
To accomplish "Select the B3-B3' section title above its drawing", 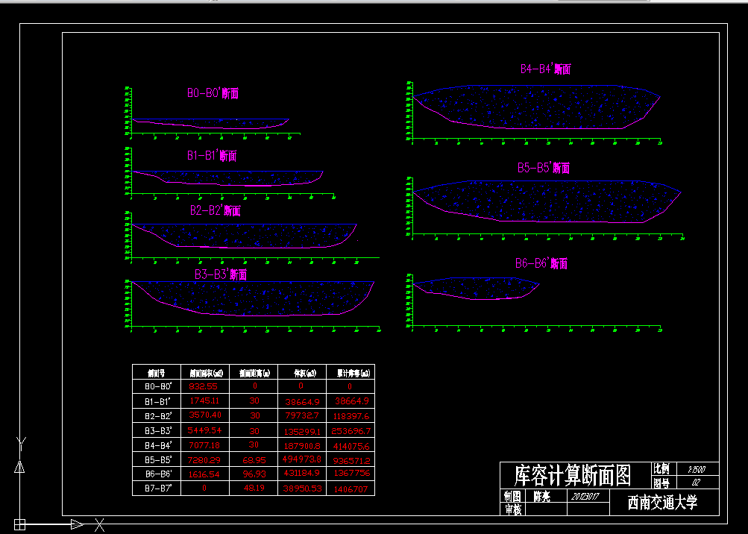I will pyautogui.click(x=221, y=274).
